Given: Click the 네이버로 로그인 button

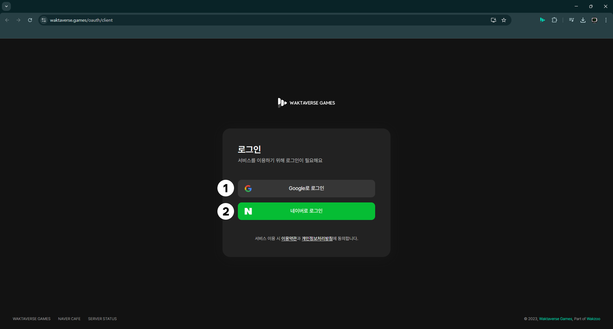Looking at the screenshot, I should (306, 211).
